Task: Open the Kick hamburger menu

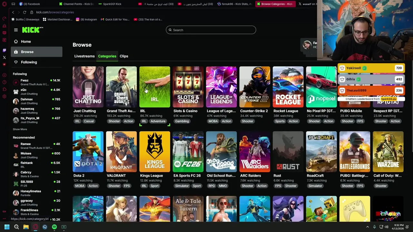Action: tap(16, 30)
